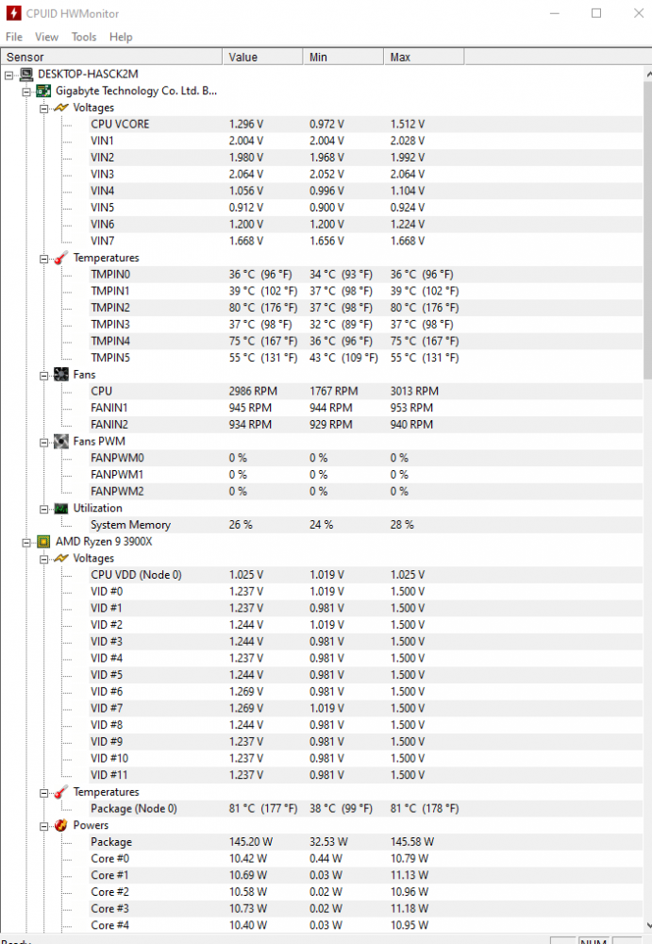The width and height of the screenshot is (652, 944).
Task: Click the HWMonitor lightning bolt app icon
Action: coord(14,13)
